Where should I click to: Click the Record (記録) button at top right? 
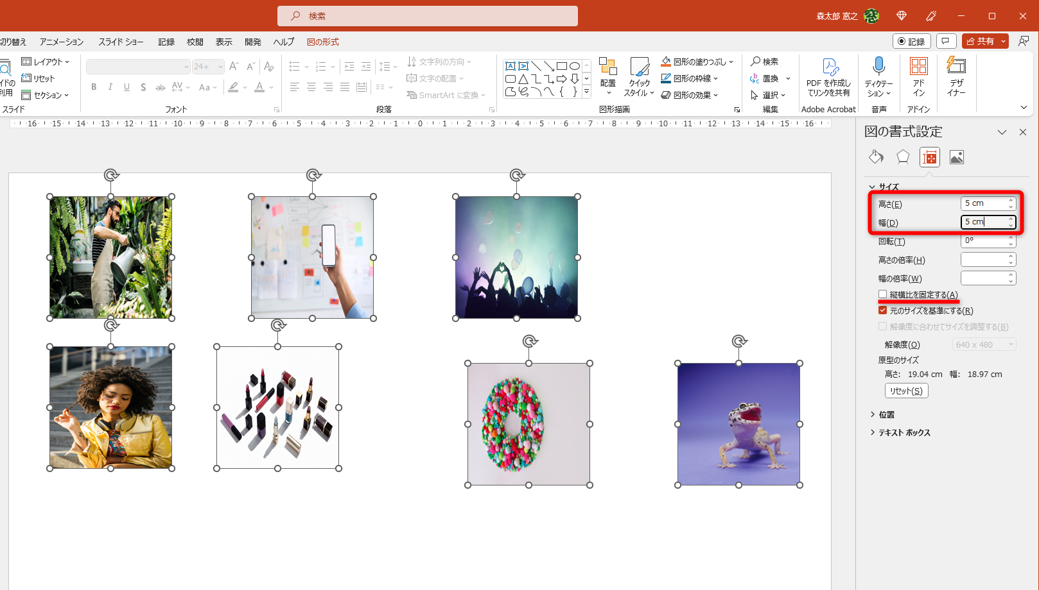click(912, 41)
